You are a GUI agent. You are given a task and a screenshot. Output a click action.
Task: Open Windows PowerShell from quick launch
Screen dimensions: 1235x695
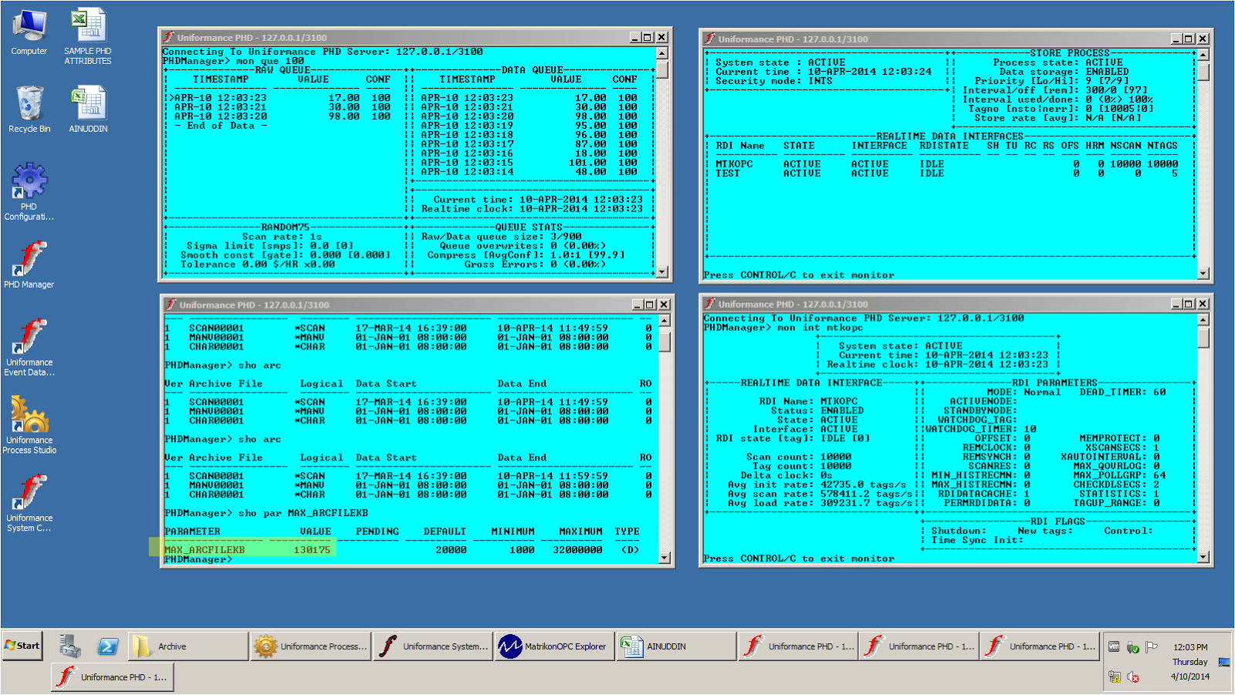point(108,646)
